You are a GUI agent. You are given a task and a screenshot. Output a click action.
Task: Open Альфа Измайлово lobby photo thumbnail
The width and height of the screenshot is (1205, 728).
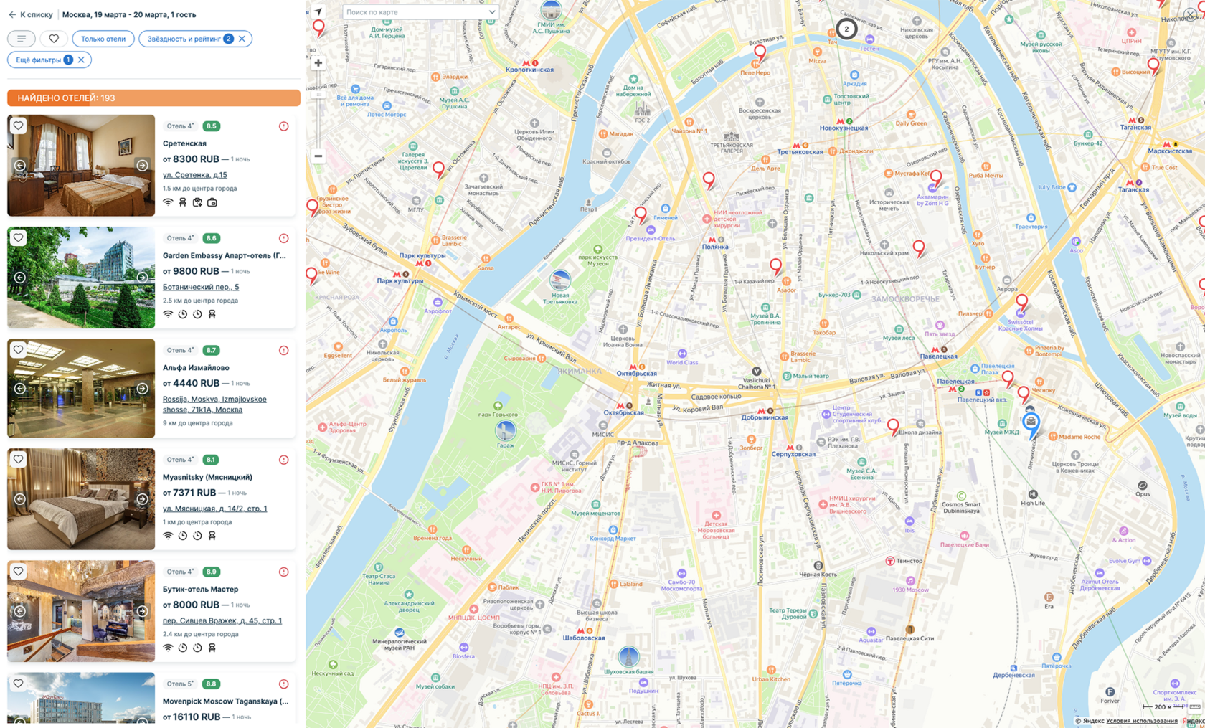click(x=81, y=388)
